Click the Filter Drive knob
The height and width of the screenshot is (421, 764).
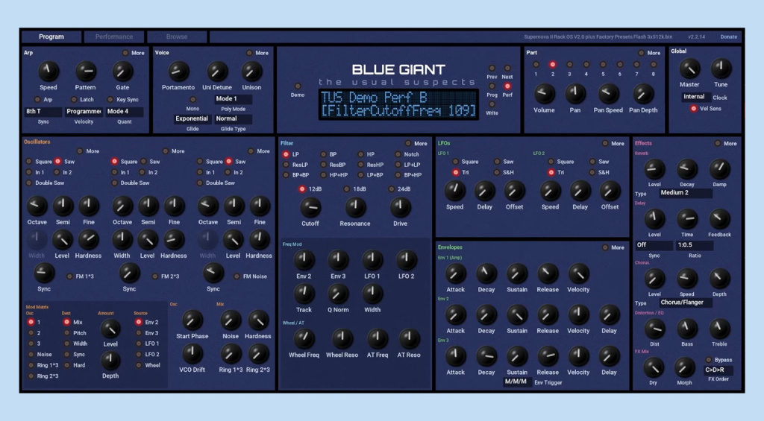(400, 208)
